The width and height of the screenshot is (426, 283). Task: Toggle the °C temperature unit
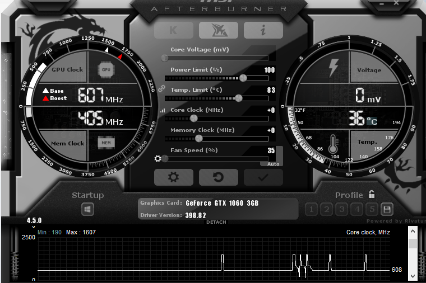(372, 121)
